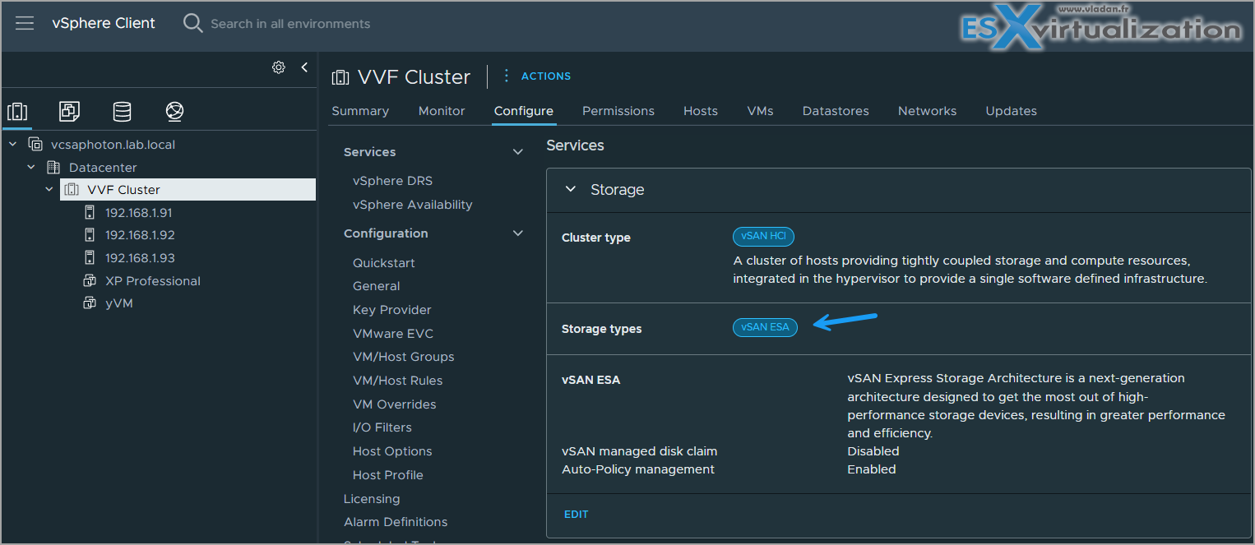
Task: Click the vSphere Client title
Action: [x=104, y=23]
